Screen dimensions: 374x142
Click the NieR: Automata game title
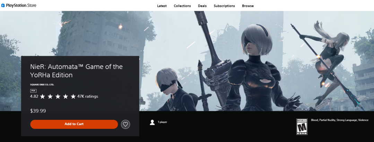[x=76, y=71]
